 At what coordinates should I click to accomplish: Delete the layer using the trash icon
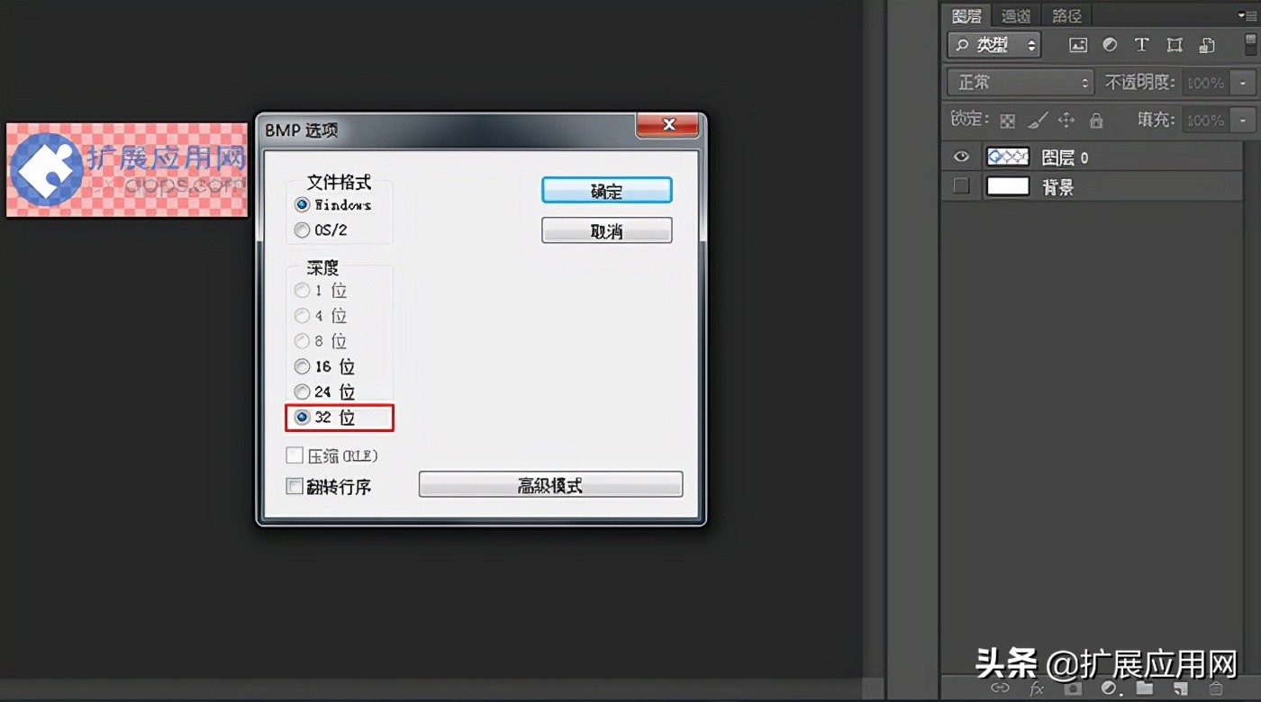[x=1216, y=688]
